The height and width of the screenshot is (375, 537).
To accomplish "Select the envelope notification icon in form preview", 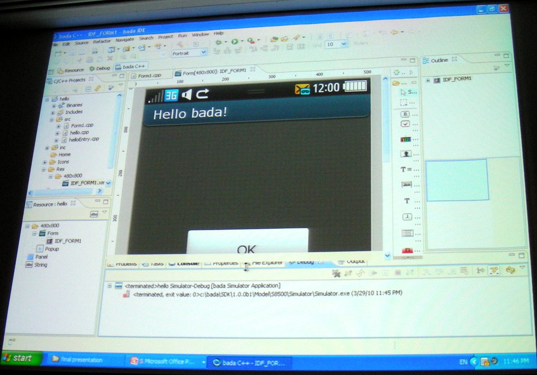I will click(302, 89).
